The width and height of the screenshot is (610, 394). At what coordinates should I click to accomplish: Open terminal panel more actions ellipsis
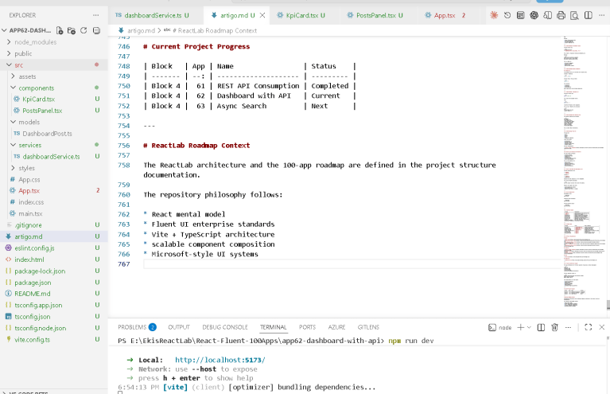[568, 327]
